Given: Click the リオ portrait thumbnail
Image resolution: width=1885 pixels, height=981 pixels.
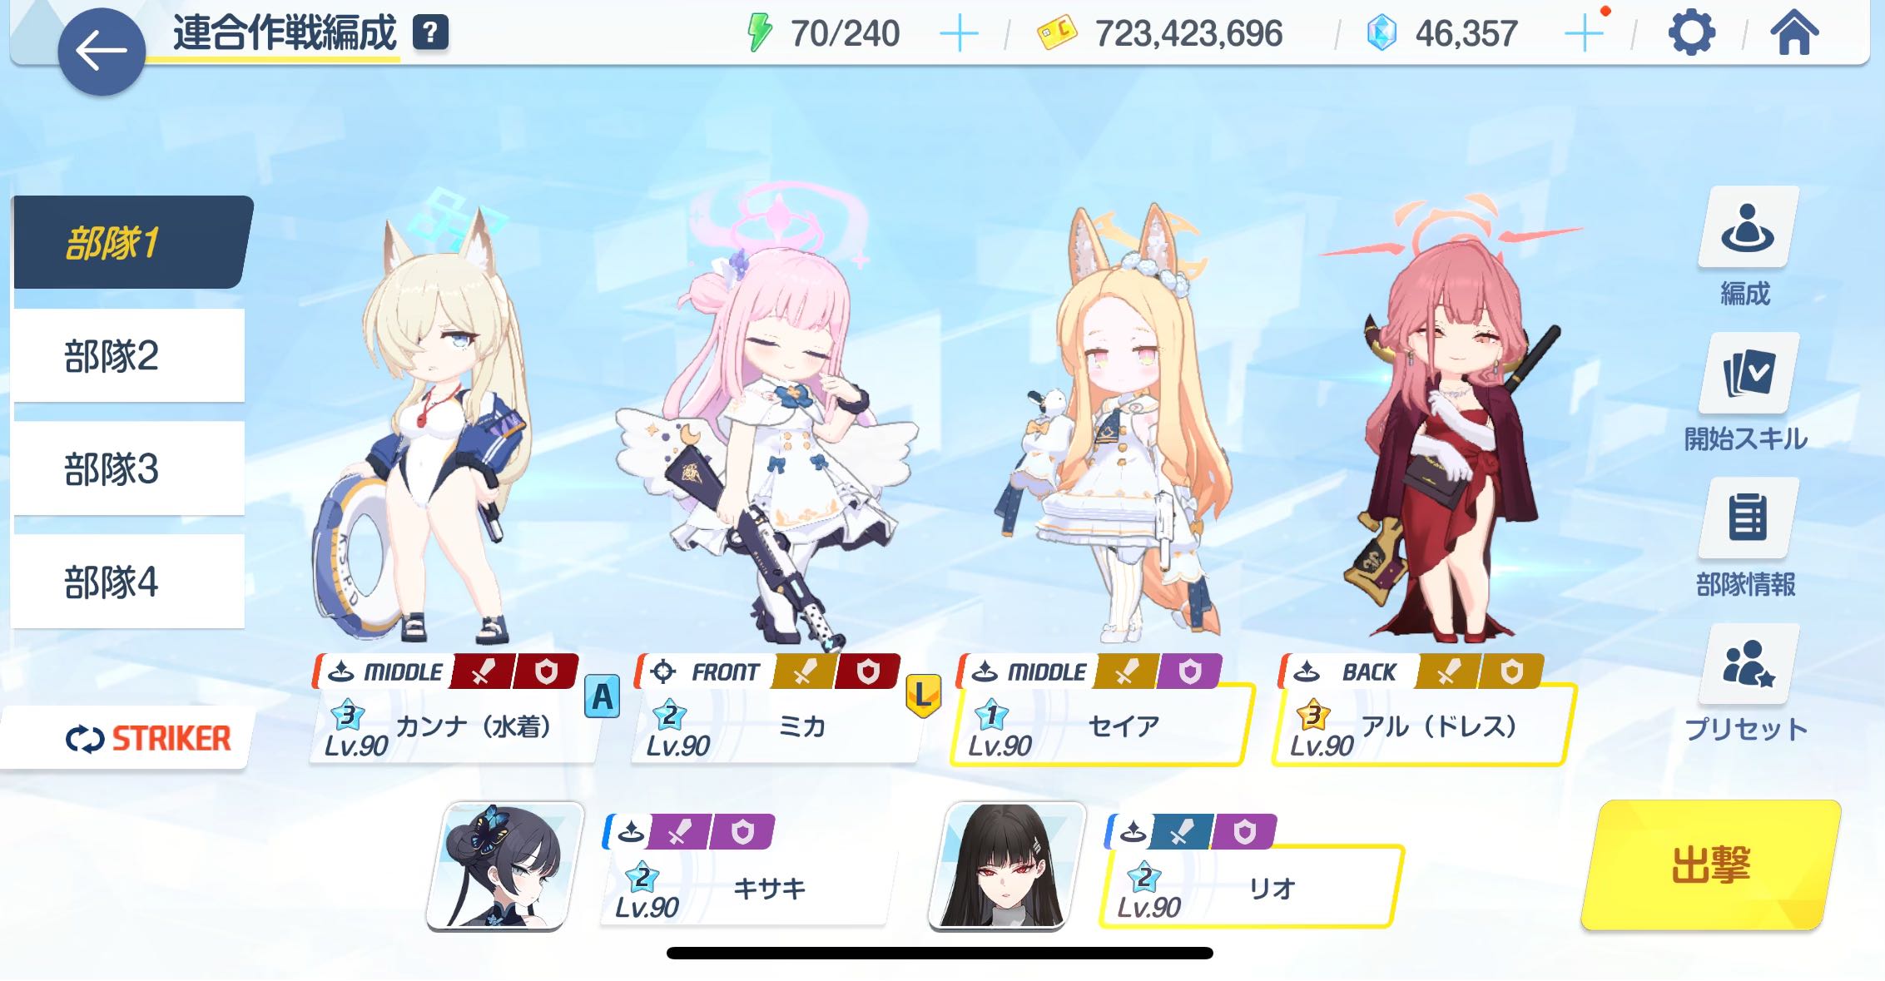Looking at the screenshot, I should [1007, 865].
